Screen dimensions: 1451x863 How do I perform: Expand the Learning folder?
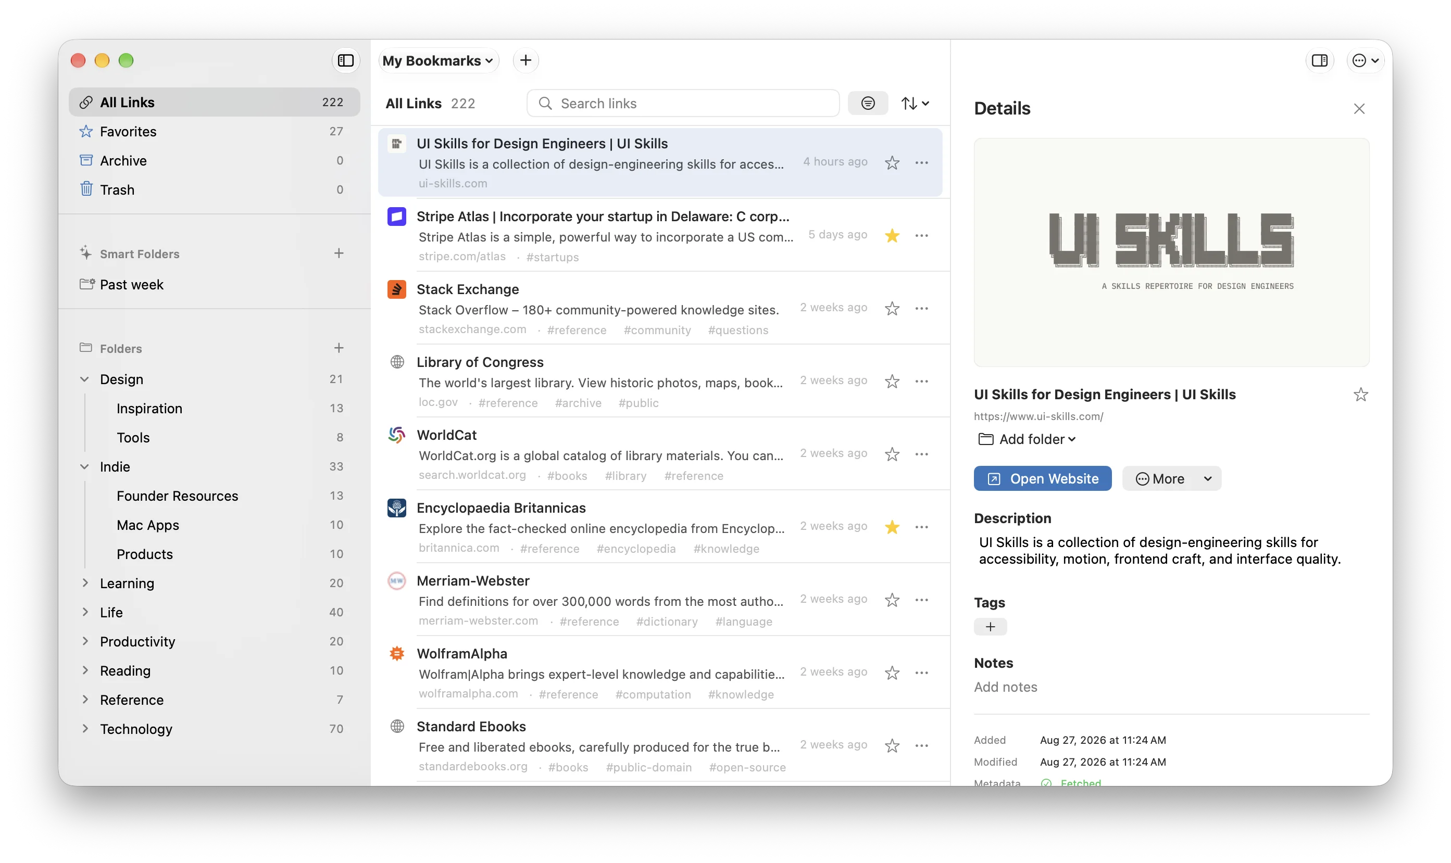point(85,583)
